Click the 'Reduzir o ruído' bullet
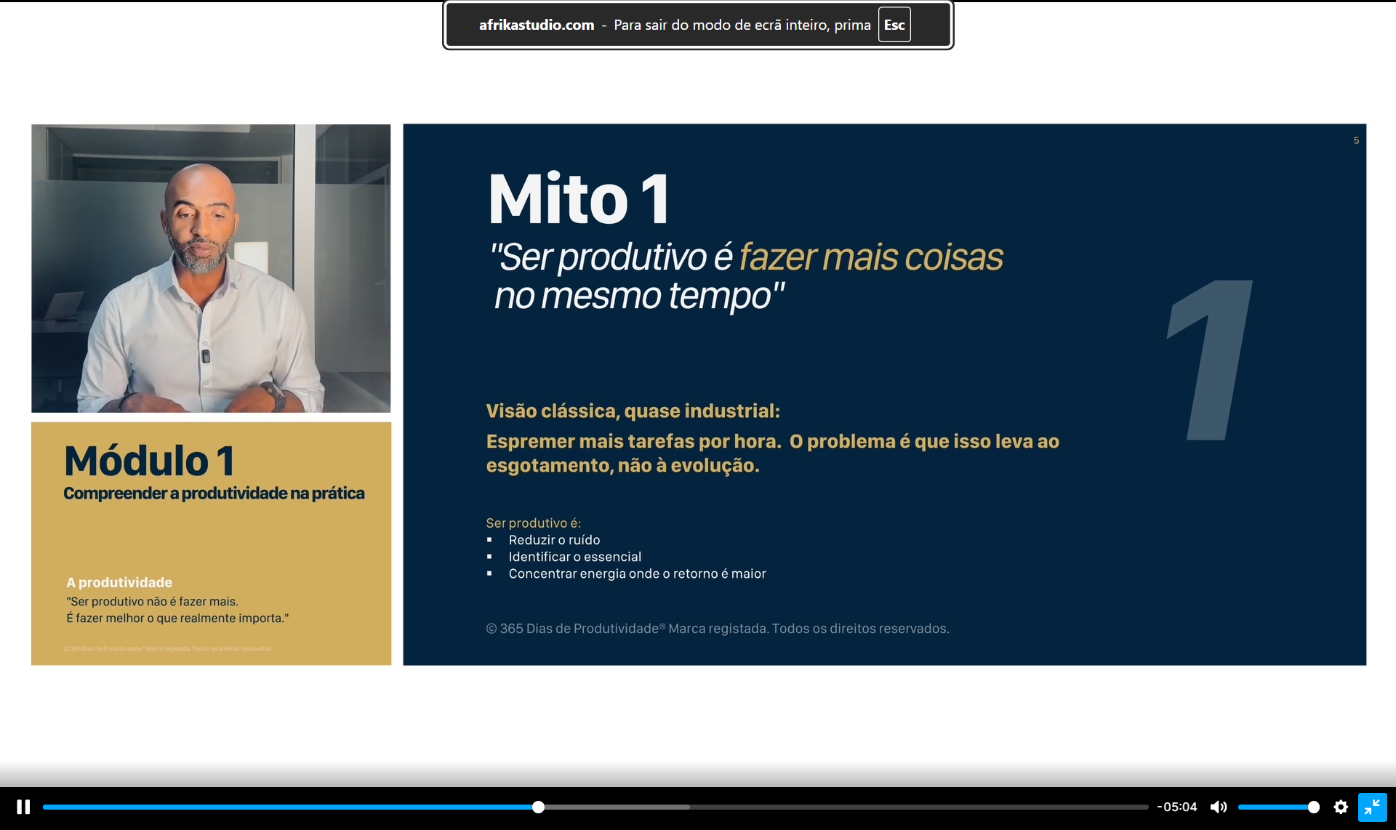The width and height of the screenshot is (1396, 830). coord(554,540)
